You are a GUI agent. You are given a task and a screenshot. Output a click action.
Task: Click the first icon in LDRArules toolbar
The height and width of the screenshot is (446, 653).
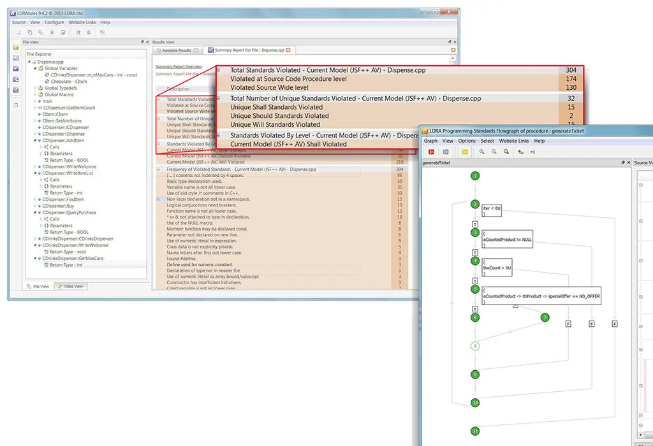pos(17,32)
